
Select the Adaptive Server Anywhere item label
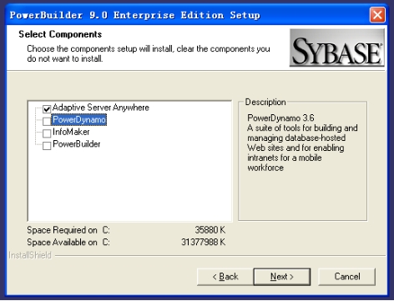point(101,108)
